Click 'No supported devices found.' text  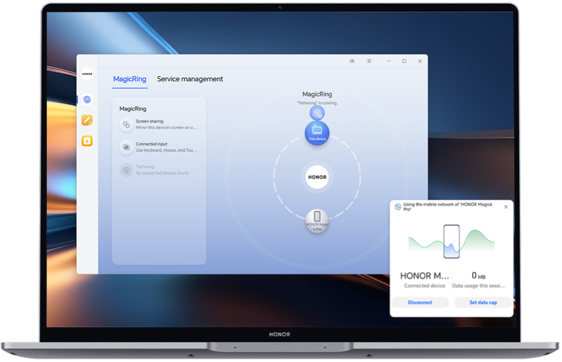162,173
